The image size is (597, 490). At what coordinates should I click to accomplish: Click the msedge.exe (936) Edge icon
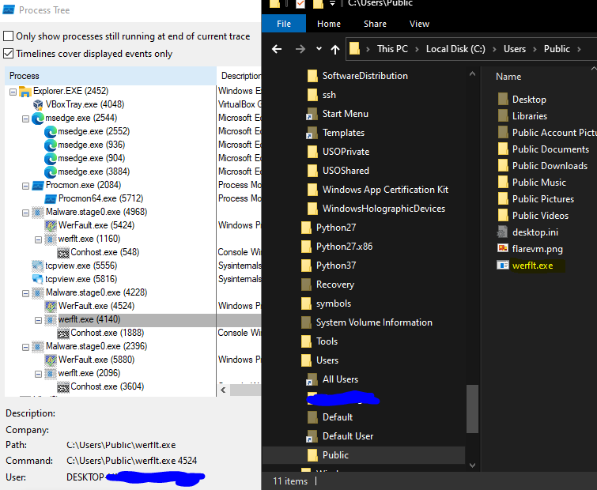51,145
